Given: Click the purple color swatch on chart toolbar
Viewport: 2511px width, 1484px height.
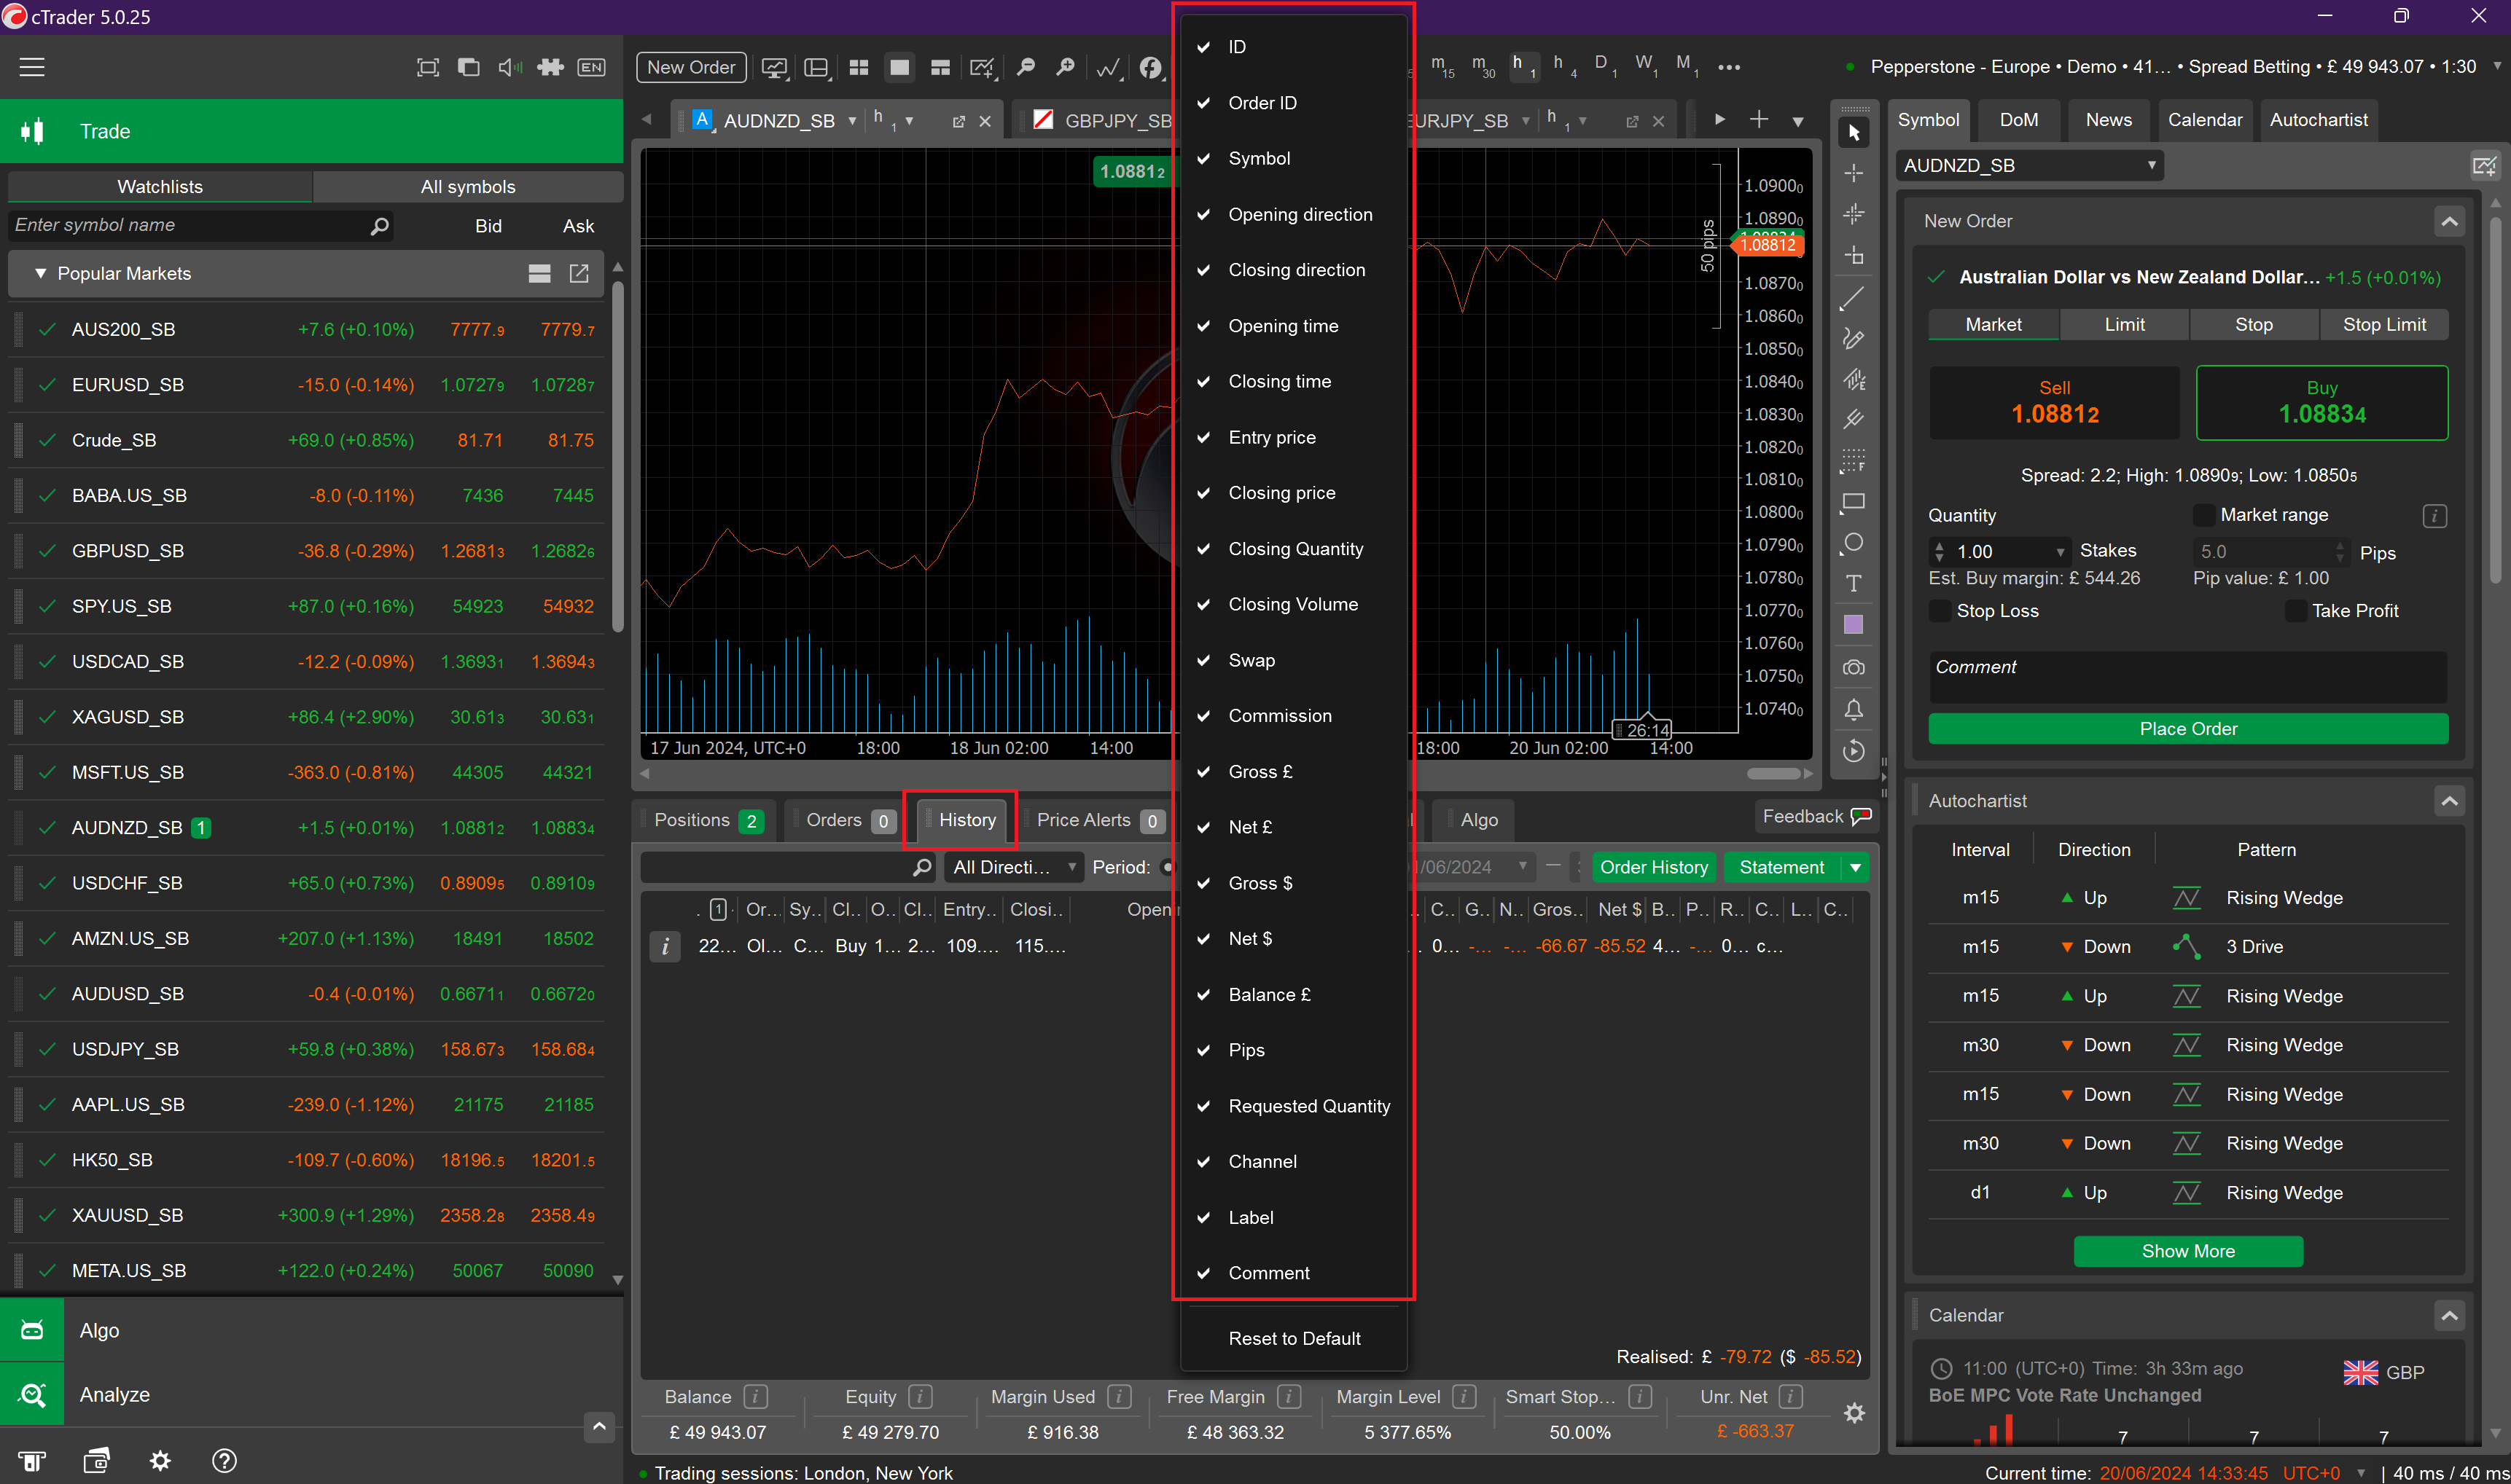Looking at the screenshot, I should 1854,624.
